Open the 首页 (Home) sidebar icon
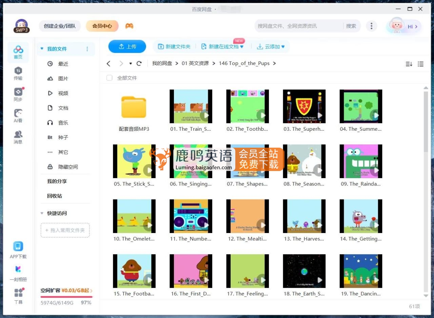The image size is (434, 318). pos(18,52)
